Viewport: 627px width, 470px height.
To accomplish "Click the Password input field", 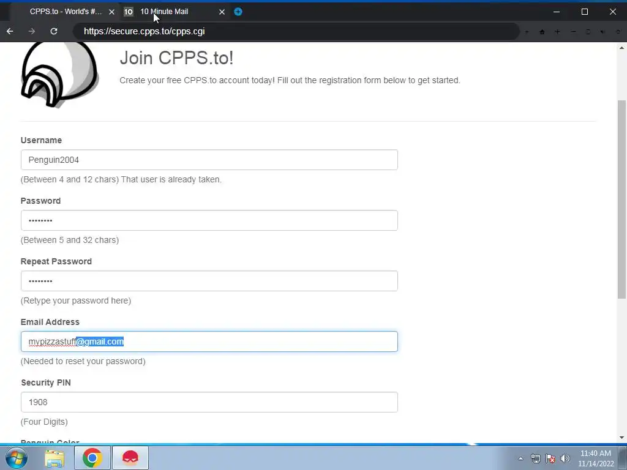I will point(209,220).
